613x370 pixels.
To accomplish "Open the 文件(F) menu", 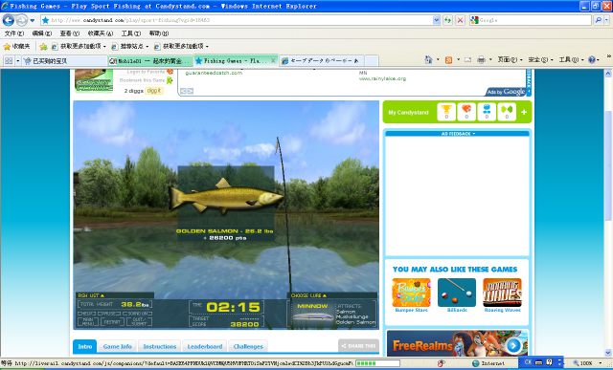I will tap(14, 33).
